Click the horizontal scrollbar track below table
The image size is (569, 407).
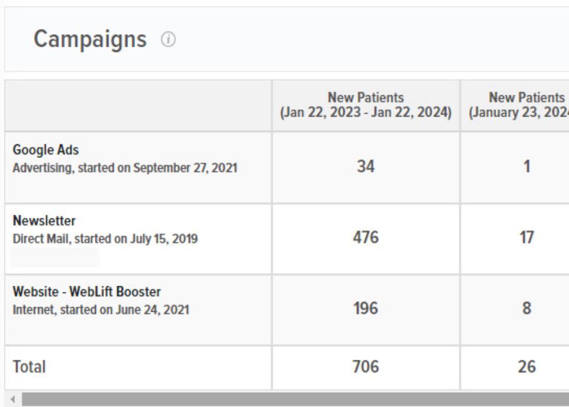click(x=296, y=399)
